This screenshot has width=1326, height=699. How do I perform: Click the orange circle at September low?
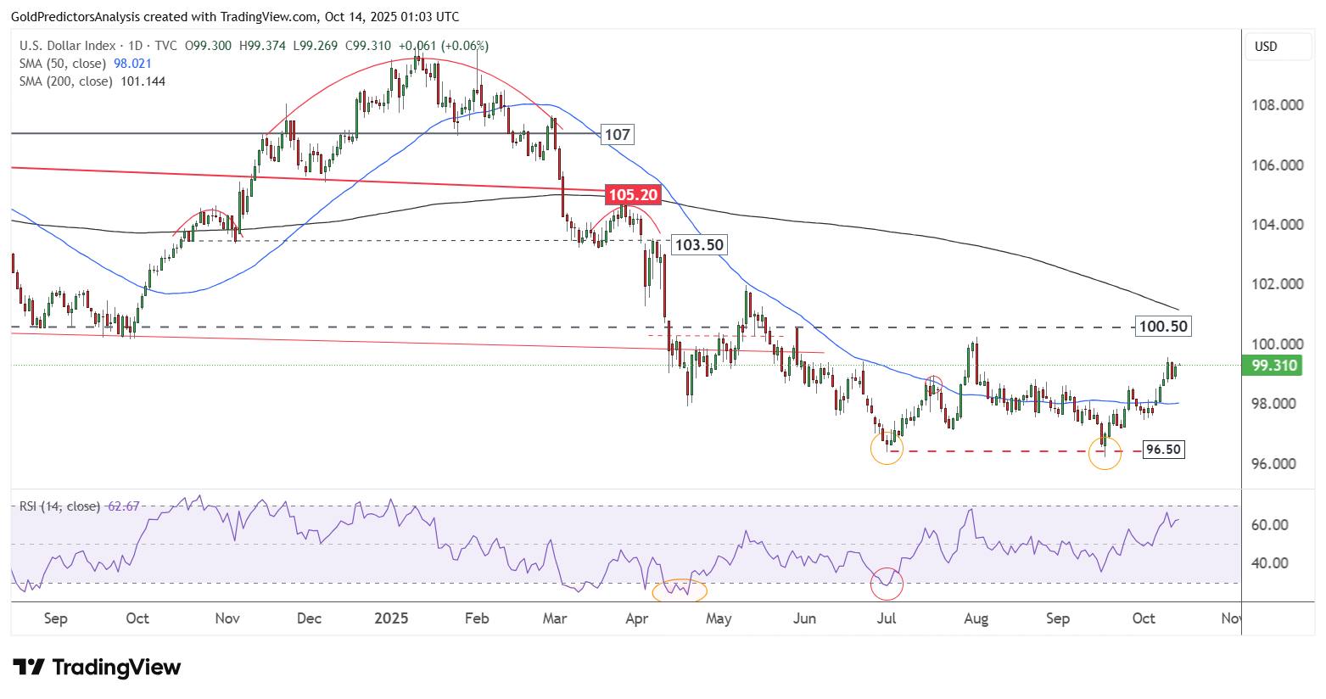tap(1105, 454)
